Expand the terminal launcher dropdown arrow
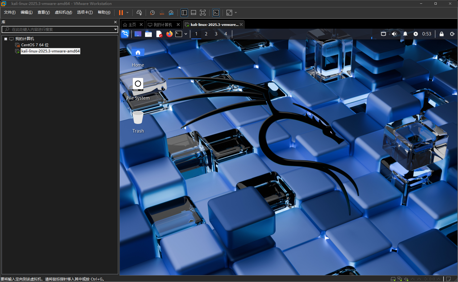 pyautogui.click(x=186, y=34)
